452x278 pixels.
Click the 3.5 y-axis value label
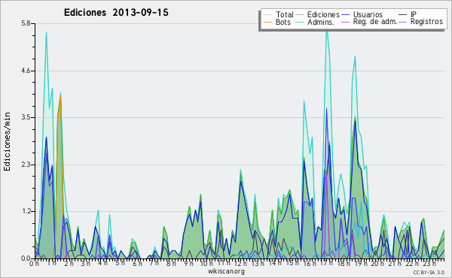click(x=26, y=117)
